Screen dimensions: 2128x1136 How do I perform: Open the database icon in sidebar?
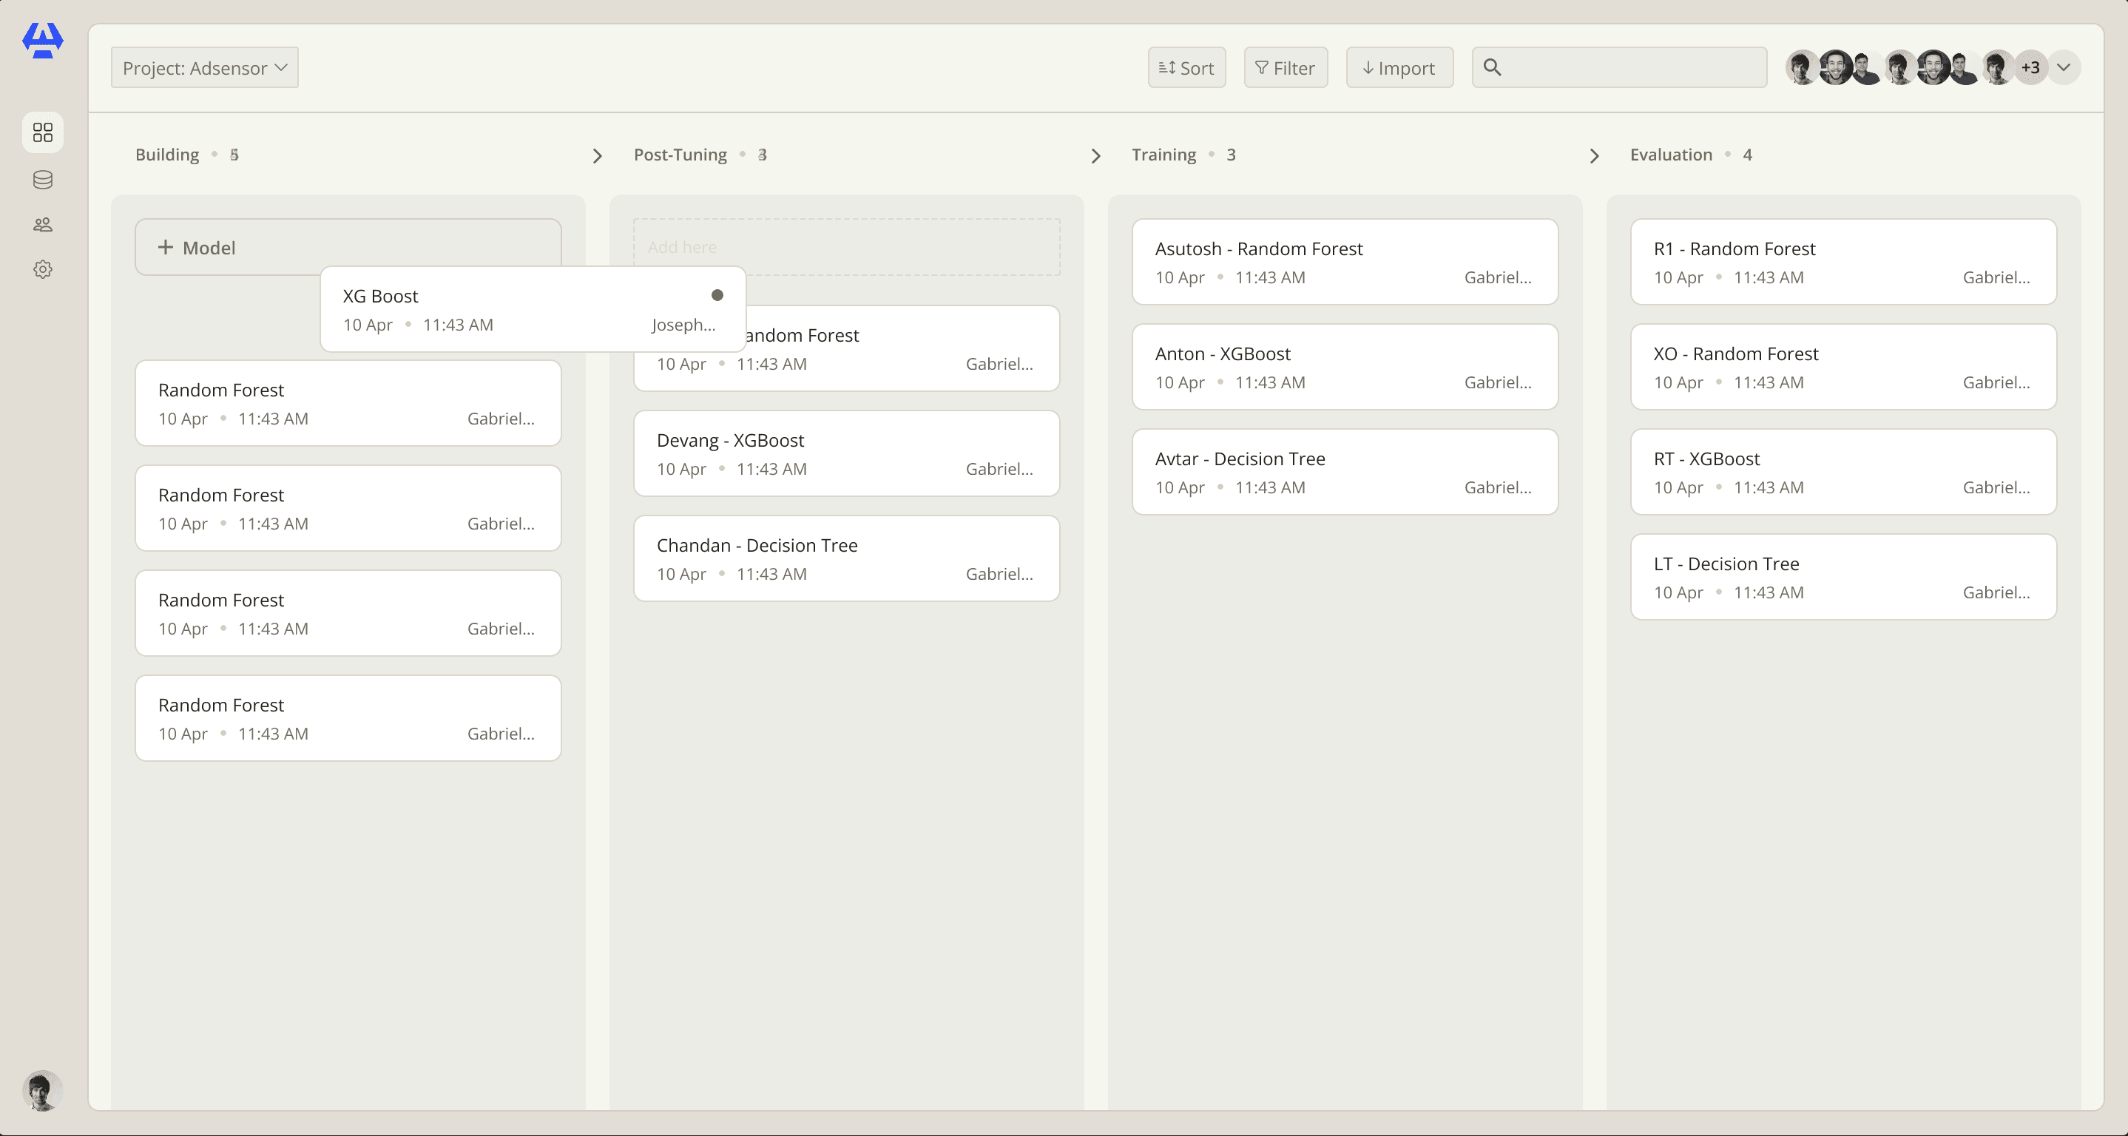[x=43, y=179]
